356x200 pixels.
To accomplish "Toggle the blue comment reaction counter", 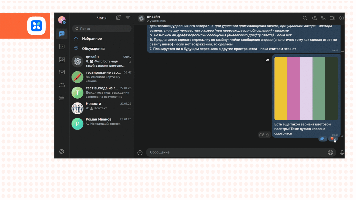I will [x=323, y=139].
